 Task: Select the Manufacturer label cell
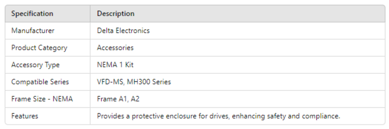(33, 31)
